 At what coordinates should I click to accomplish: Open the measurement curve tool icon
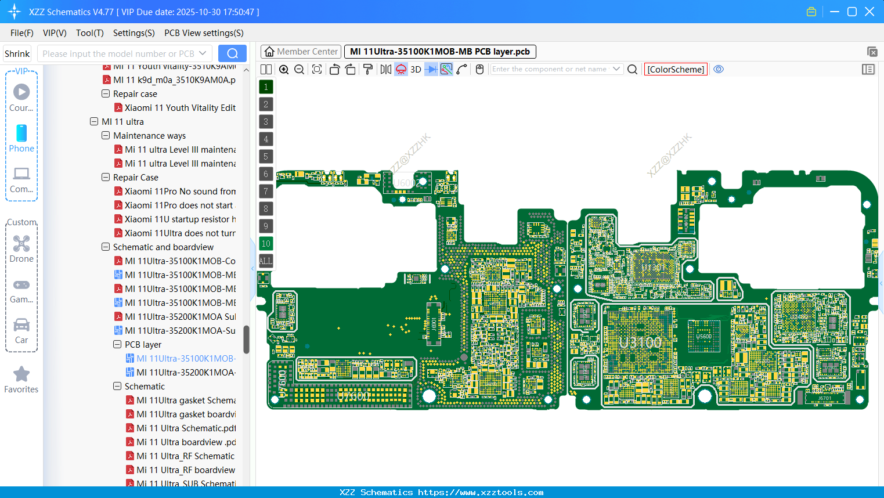462,69
